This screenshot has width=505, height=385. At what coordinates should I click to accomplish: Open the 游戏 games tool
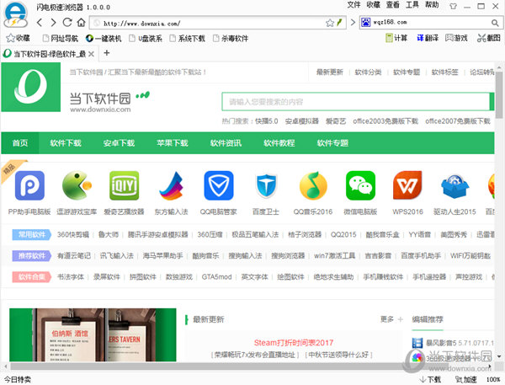[x=456, y=38]
